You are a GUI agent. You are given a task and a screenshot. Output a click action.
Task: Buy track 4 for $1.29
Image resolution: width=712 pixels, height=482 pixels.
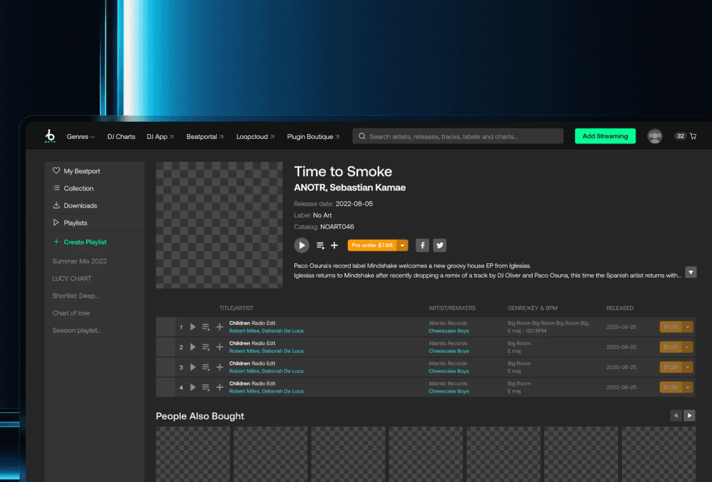tap(670, 387)
